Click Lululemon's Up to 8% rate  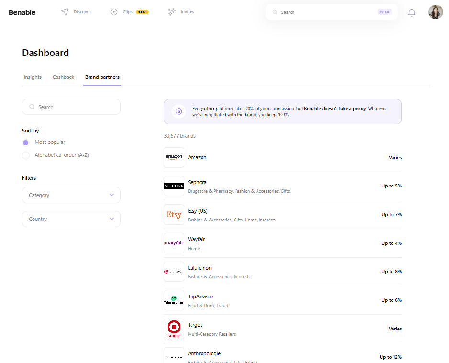[x=392, y=272]
